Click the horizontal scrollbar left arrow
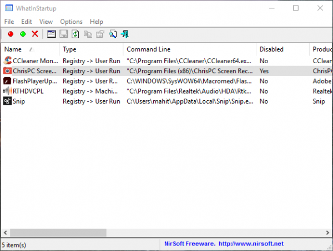The width and height of the screenshot is (333, 251). pyautogui.click(x=6, y=233)
